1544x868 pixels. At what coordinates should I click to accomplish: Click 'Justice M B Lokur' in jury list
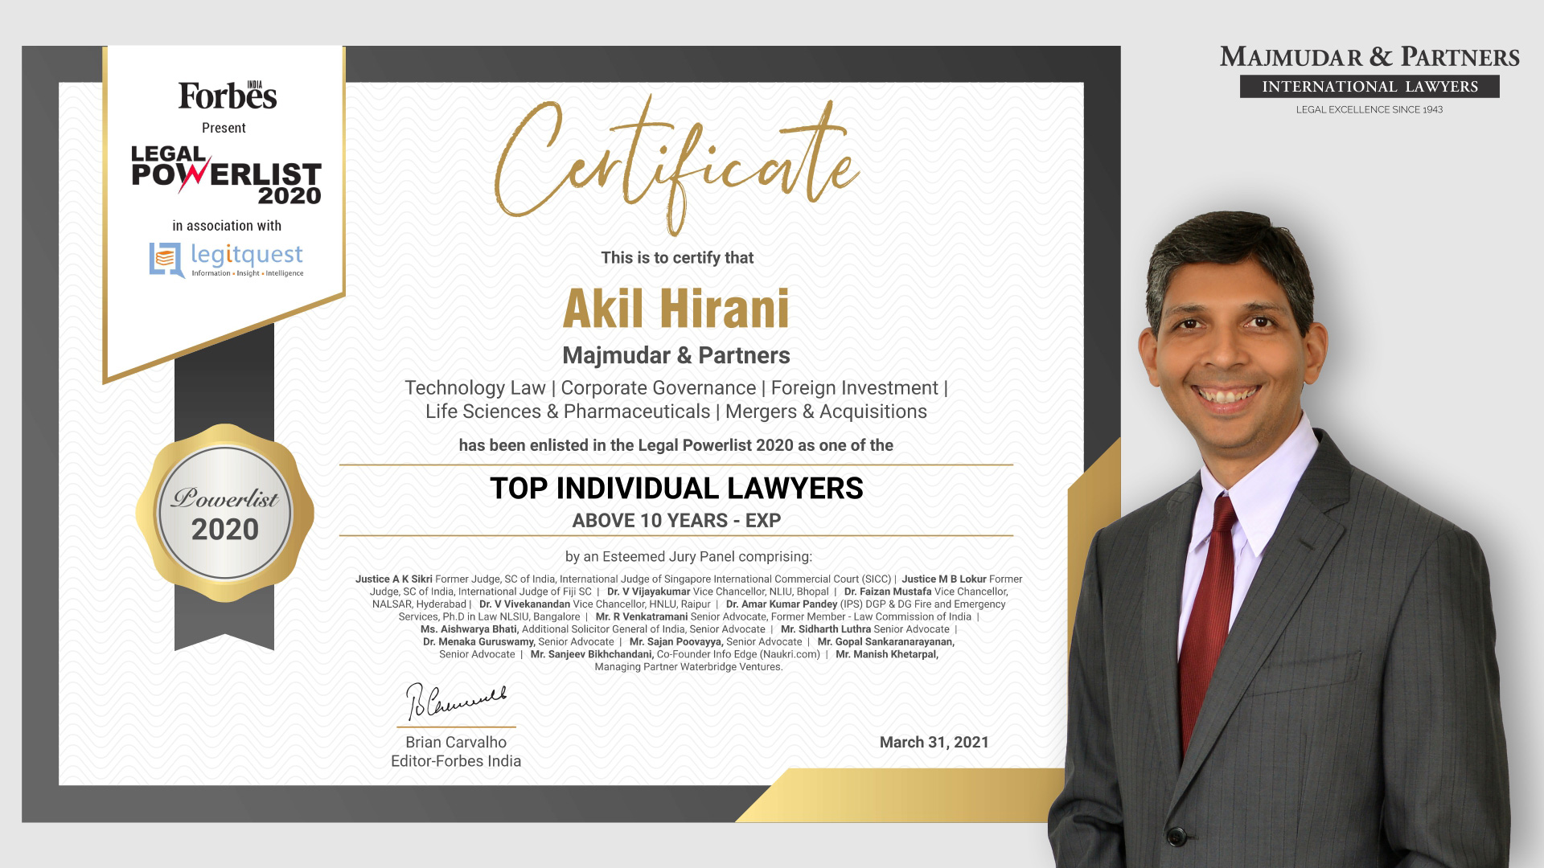click(x=944, y=579)
